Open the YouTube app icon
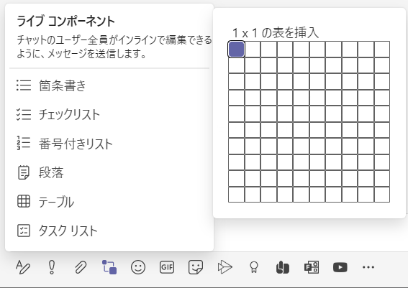 (x=340, y=267)
